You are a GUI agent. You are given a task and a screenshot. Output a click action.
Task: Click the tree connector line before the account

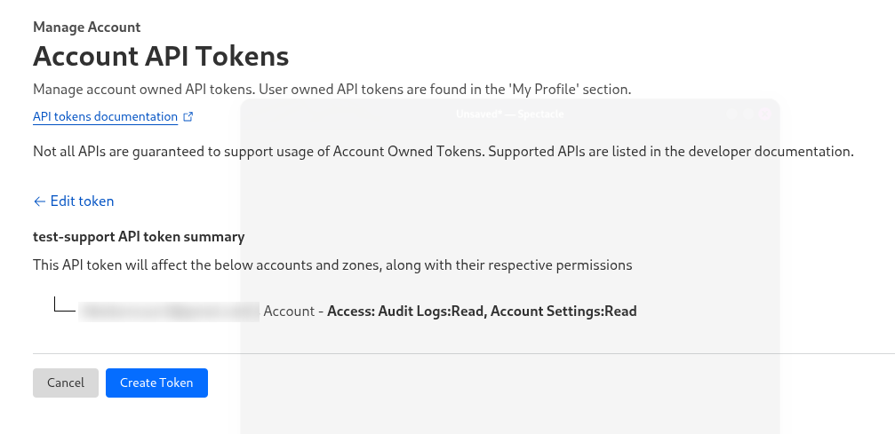click(65, 304)
